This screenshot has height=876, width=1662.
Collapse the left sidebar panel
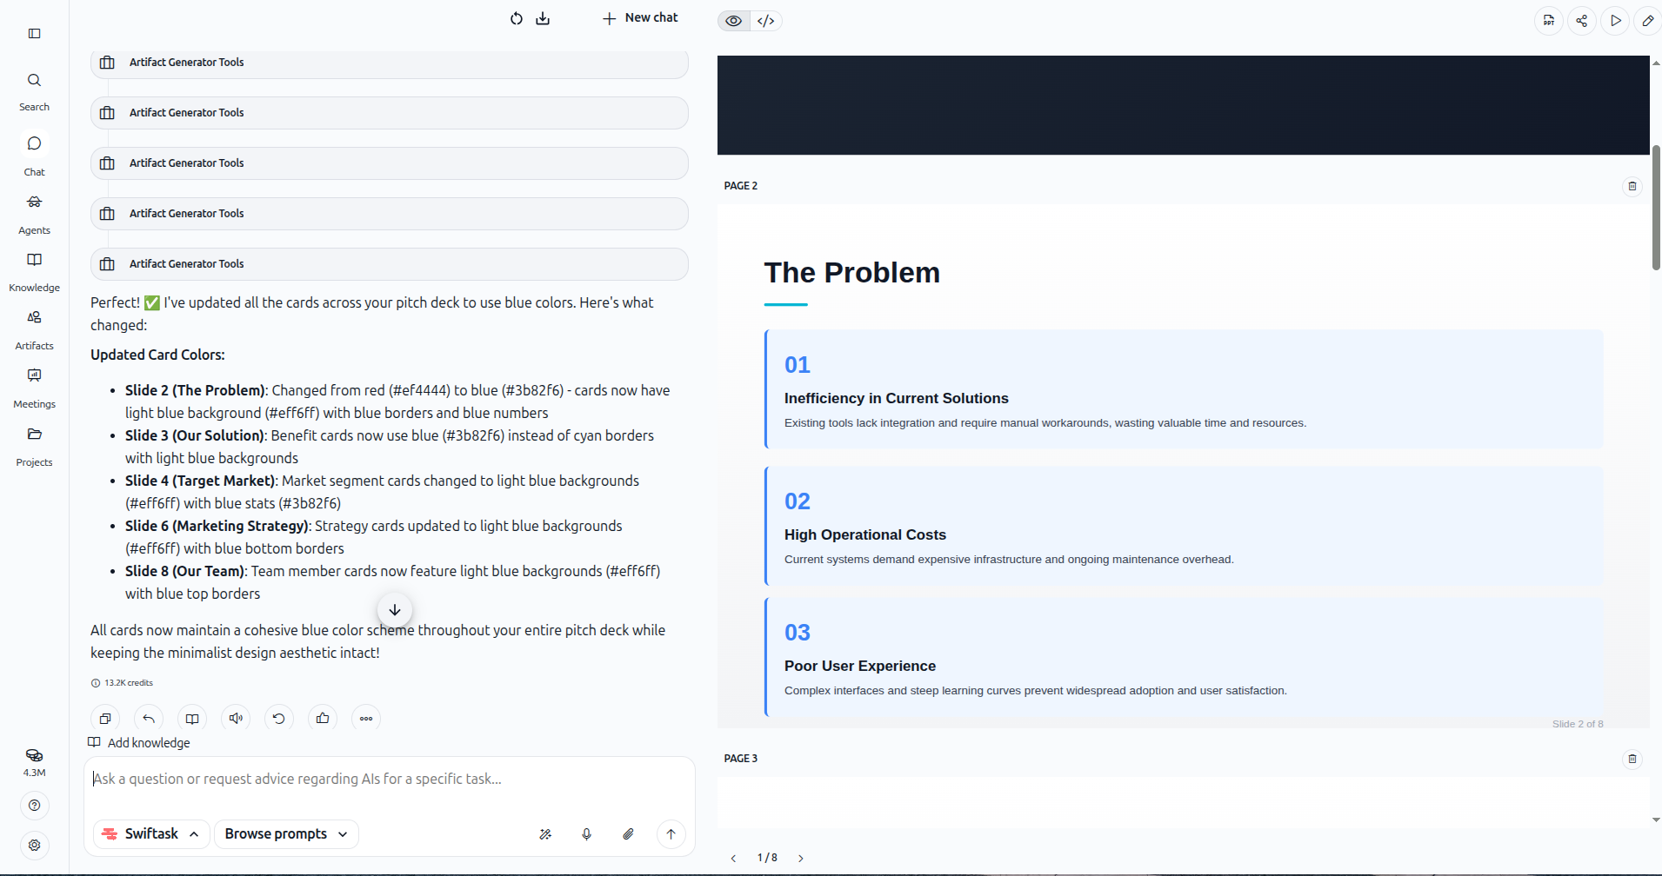(34, 33)
